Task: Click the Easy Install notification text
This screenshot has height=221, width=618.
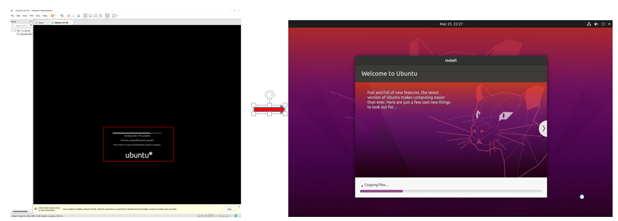Action: point(120,209)
